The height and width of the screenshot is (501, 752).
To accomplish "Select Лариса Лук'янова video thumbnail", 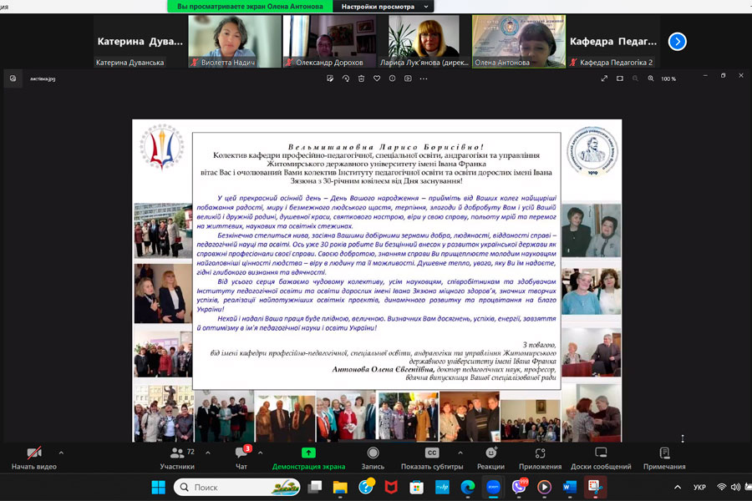I will tap(424, 41).
